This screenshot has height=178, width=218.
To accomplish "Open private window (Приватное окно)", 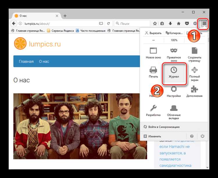I will [x=174, y=55].
